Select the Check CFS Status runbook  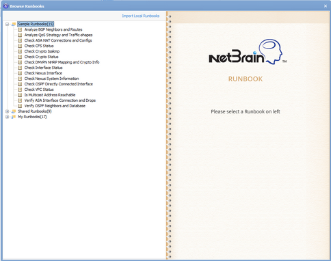tap(39, 46)
